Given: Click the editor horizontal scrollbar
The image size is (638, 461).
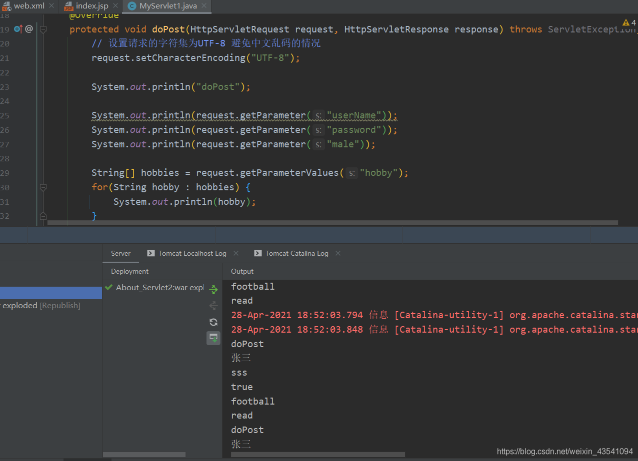Looking at the screenshot, I should 332,223.
